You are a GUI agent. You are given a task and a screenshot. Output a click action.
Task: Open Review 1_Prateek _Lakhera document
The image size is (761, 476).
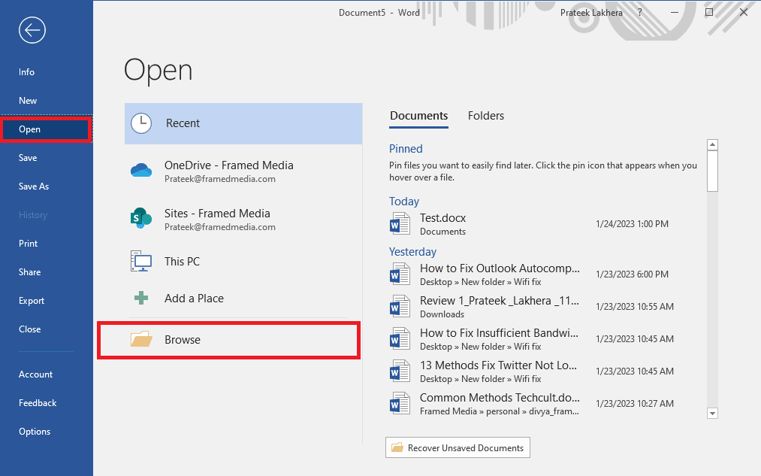pyautogui.click(x=544, y=307)
